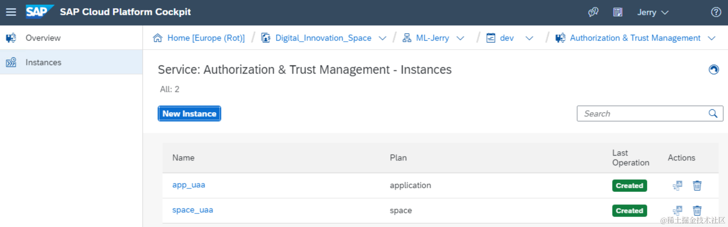Viewport: 728px width, 227px height.
Task: Expand the Digital_Innovation_Space breadcrumb dropdown
Action: [x=382, y=38]
